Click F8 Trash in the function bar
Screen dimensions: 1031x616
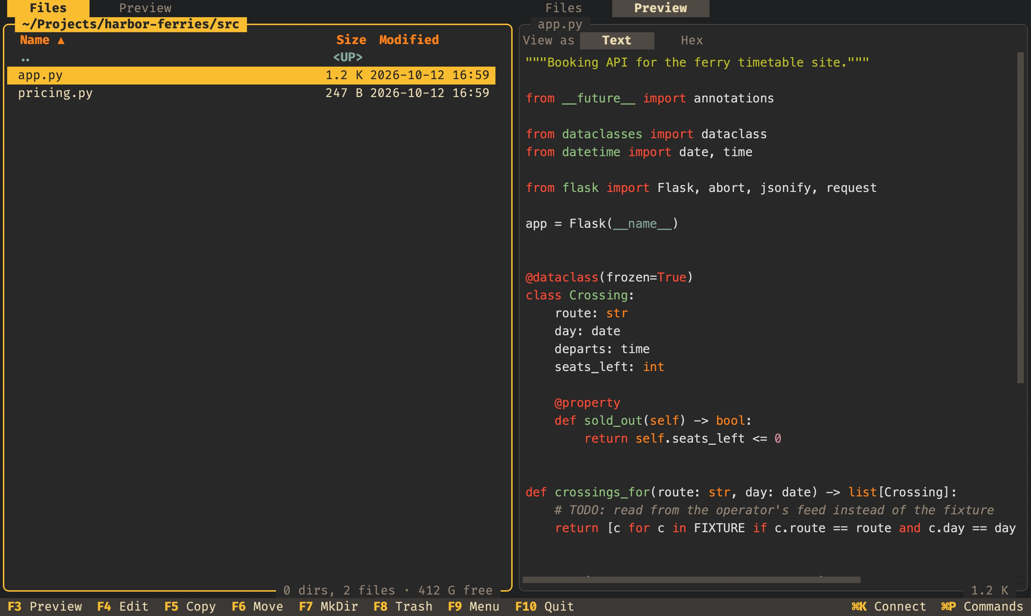point(403,606)
